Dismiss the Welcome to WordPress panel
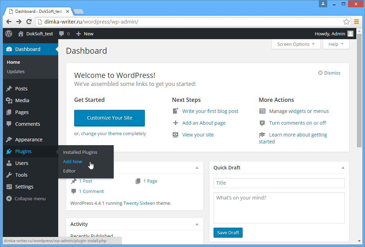This screenshot has height=247, width=365. pyautogui.click(x=329, y=73)
